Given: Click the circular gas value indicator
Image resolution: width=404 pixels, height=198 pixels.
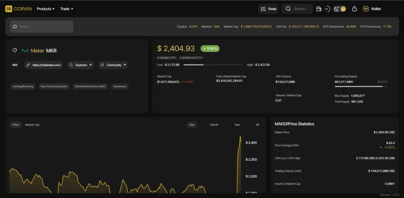Looking at the screenshot, I should [x=327, y=9].
